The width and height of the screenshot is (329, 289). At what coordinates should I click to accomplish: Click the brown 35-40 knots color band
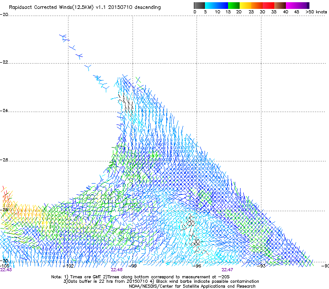coord(280,5)
